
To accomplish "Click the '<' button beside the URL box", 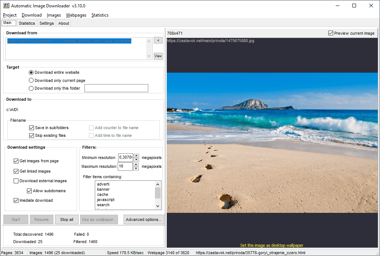I will 158,40.
